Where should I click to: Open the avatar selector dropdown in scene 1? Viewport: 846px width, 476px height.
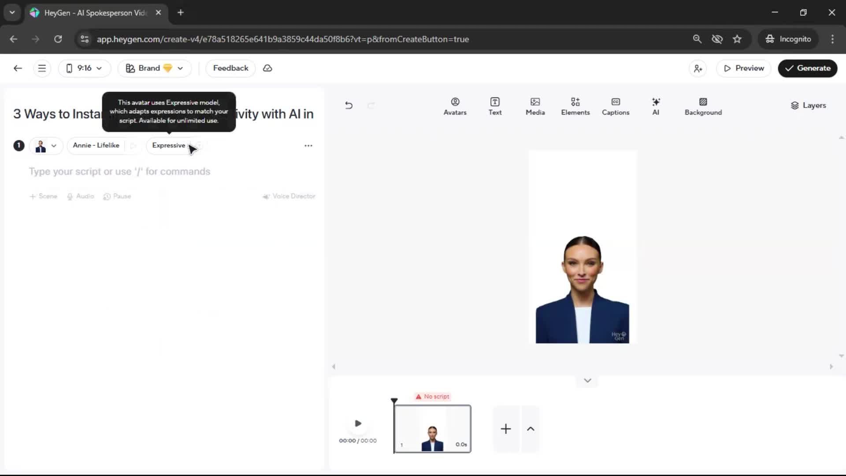point(46,146)
